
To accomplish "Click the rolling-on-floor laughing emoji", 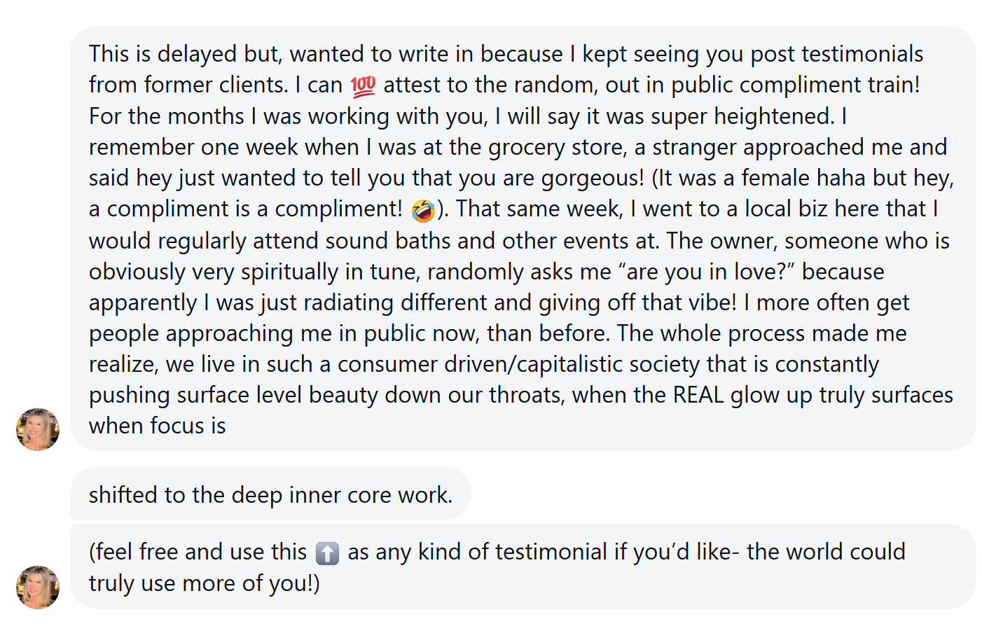I will coord(423,209).
